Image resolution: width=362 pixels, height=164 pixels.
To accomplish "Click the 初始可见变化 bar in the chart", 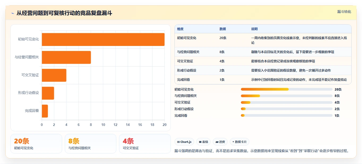I will 103,39.
